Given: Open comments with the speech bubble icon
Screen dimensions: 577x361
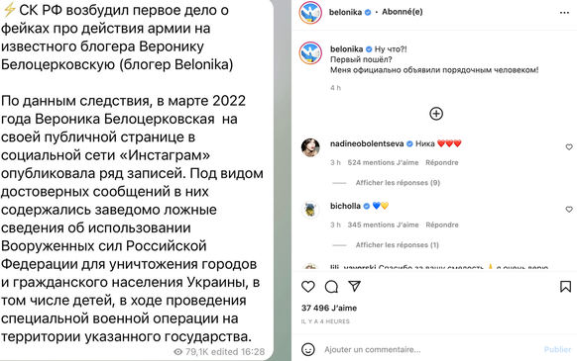Looking at the screenshot, I should pyautogui.click(x=331, y=287).
